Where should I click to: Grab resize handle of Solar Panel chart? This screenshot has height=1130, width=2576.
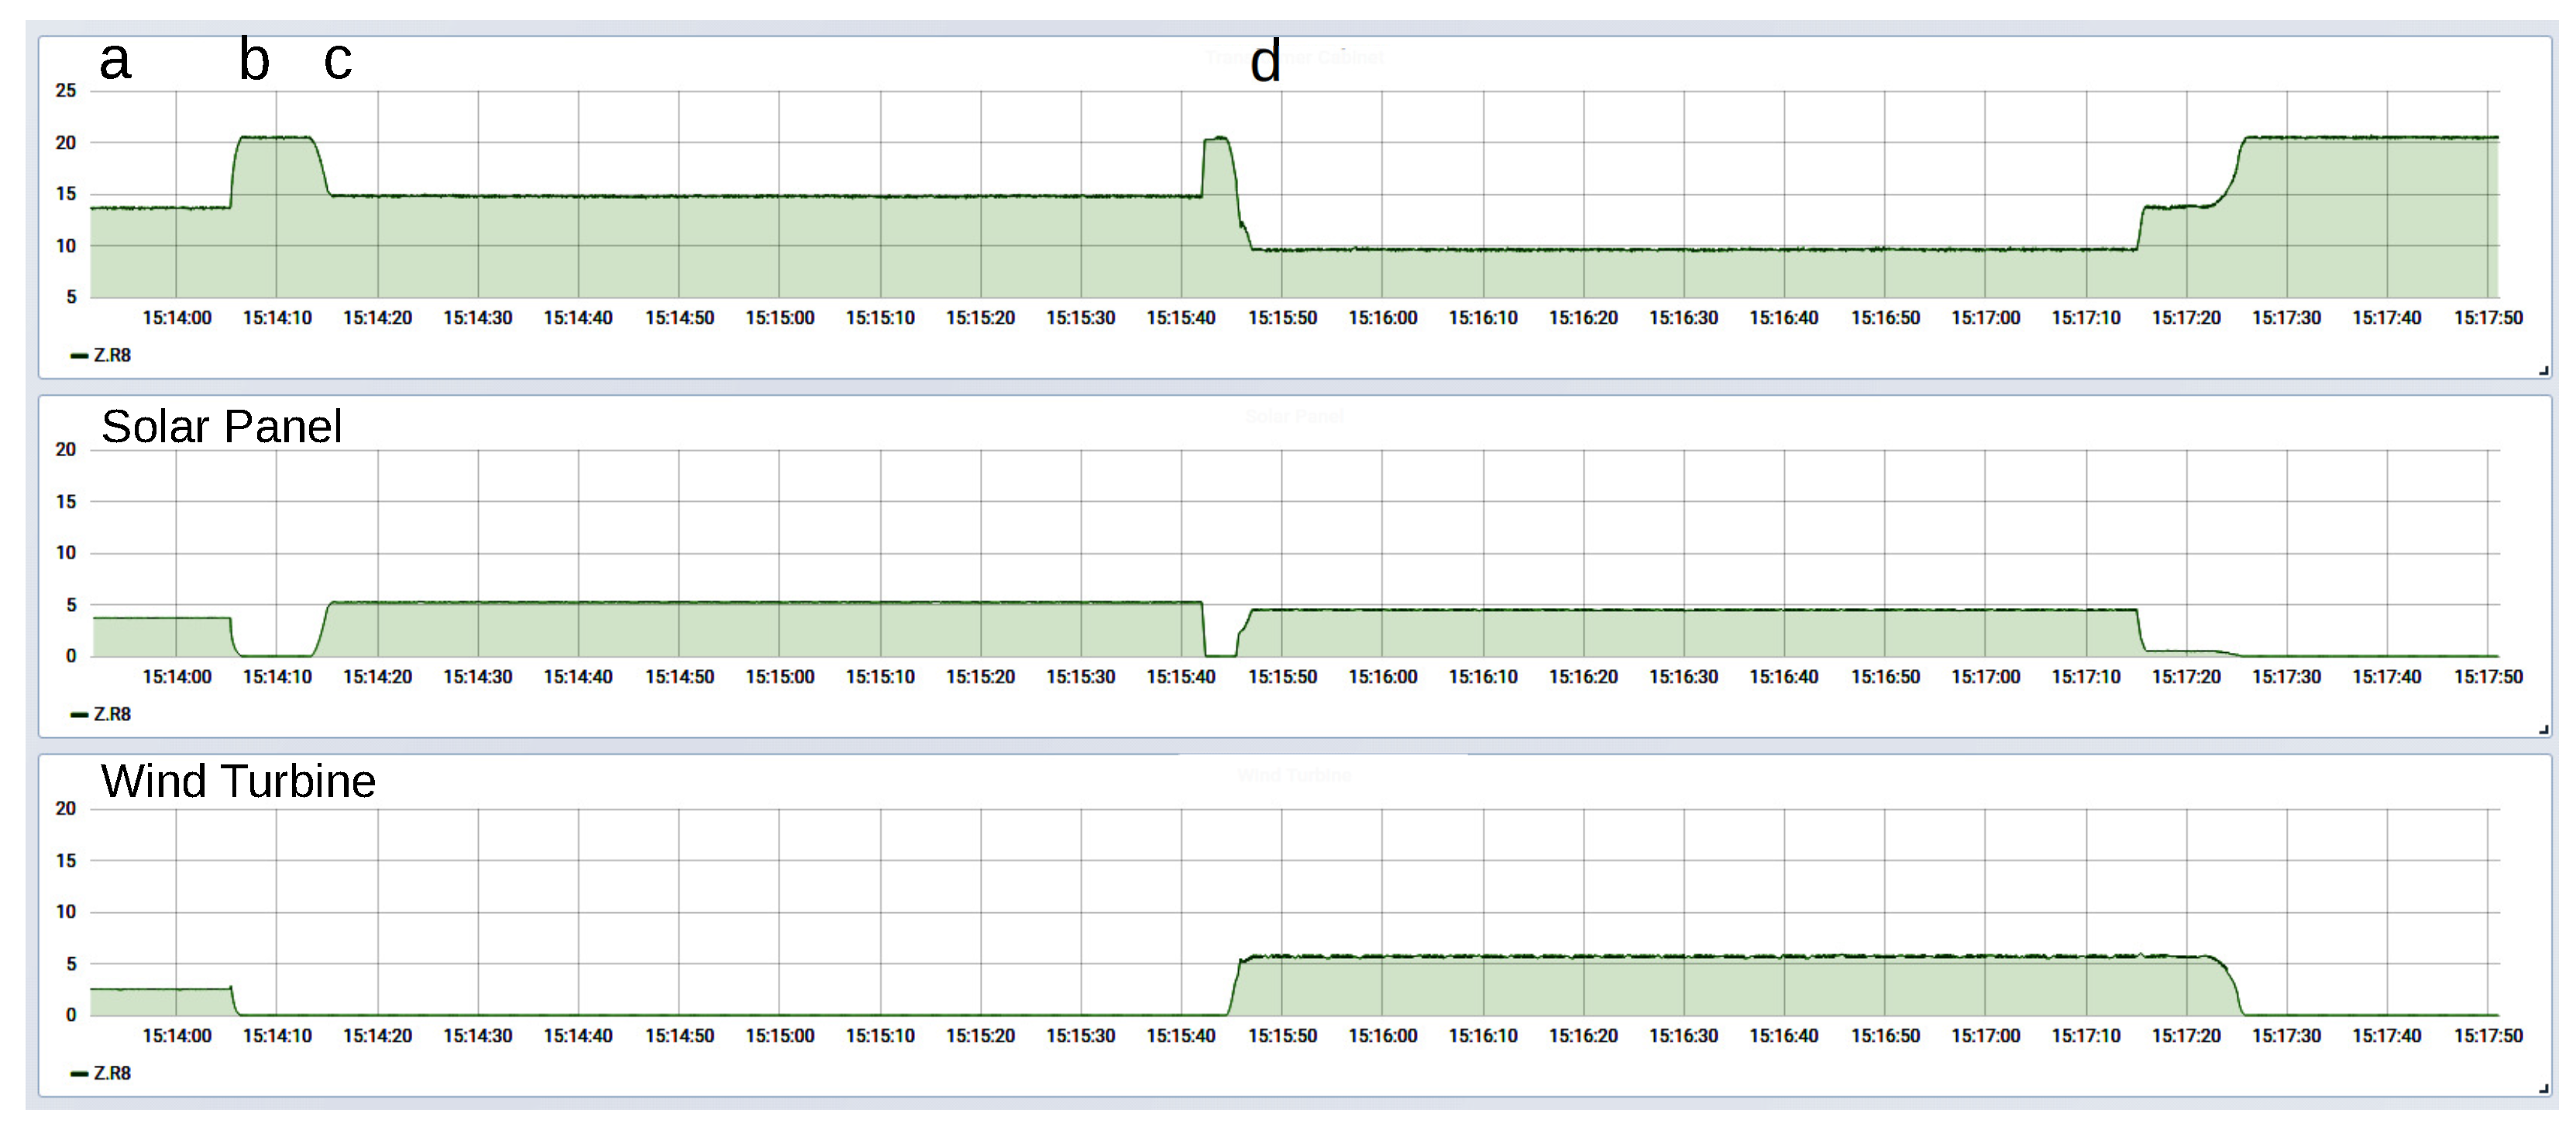pos(2543,730)
